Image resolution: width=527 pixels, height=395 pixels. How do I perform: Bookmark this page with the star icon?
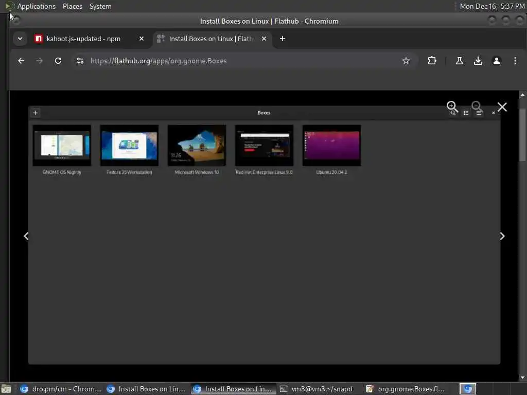pyautogui.click(x=406, y=61)
